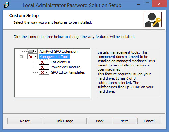The height and width of the screenshot is (132, 169).
Task: Click the Reset button
Action: [x=25, y=121]
